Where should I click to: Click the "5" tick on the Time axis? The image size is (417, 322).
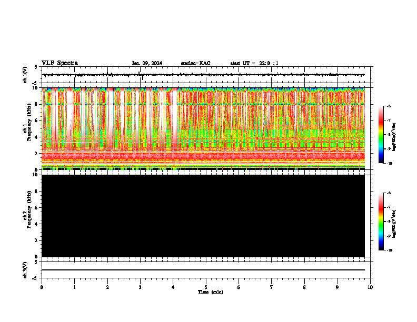click(206, 287)
